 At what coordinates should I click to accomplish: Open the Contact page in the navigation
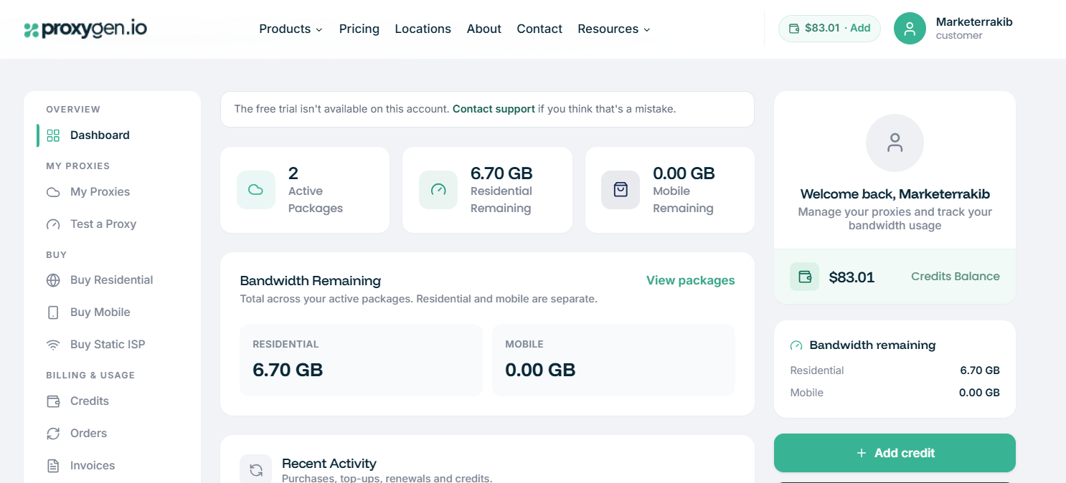point(539,29)
